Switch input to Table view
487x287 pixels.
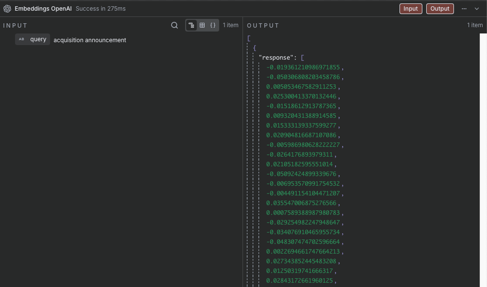(x=202, y=25)
